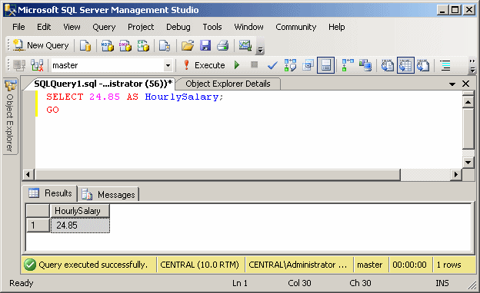Select the SQLQuery1.sql tab
This screenshot has width=480, height=293.
click(x=103, y=84)
